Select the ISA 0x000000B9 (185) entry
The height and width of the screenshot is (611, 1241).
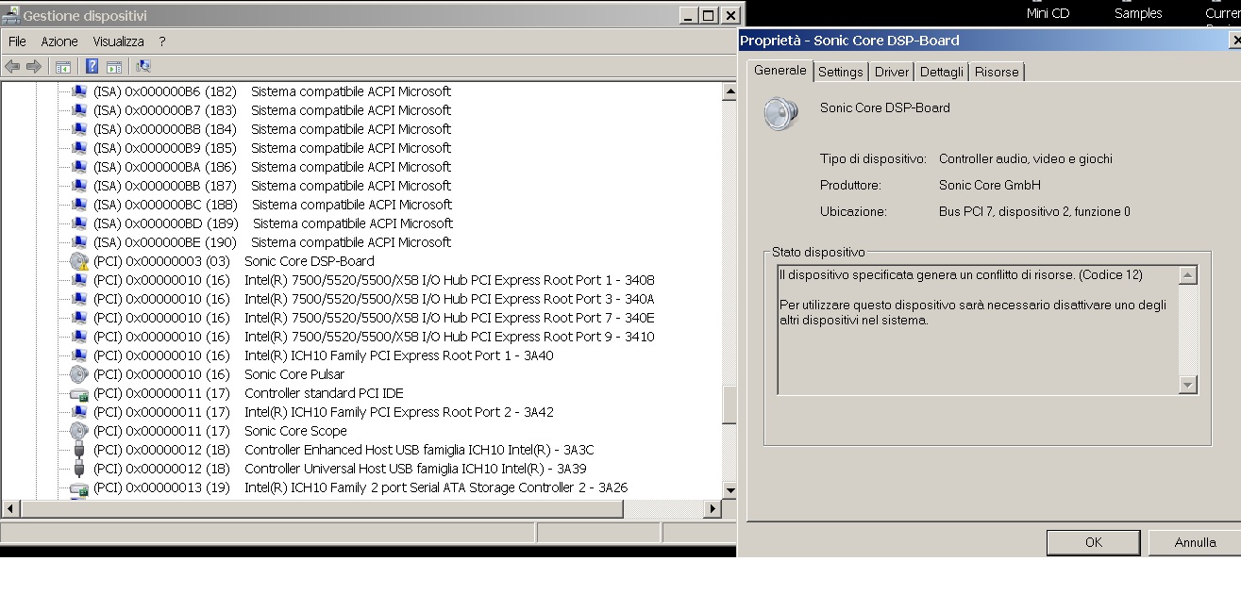(x=272, y=148)
